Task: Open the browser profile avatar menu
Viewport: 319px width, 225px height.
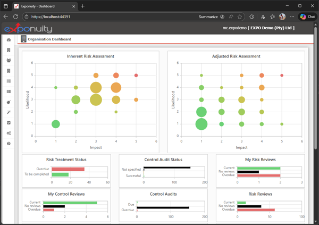Action: coord(282,16)
